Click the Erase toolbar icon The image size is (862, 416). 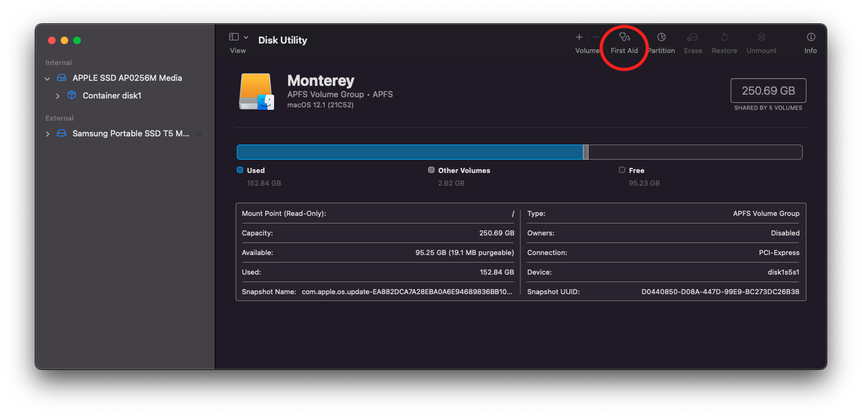click(693, 37)
